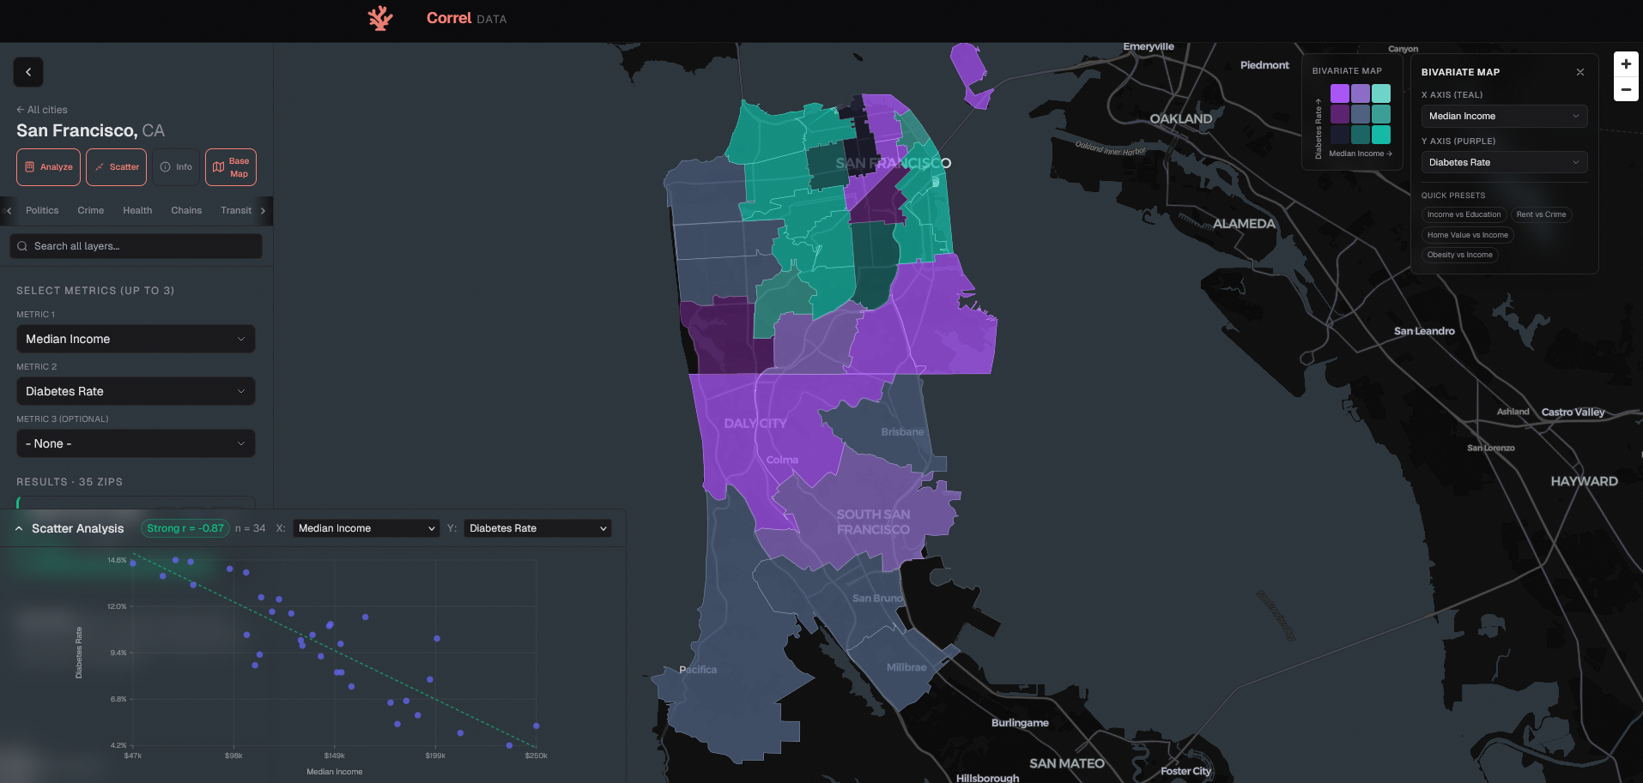
Task: Open scatter X axis Median Income dropdown
Action: [x=367, y=528]
